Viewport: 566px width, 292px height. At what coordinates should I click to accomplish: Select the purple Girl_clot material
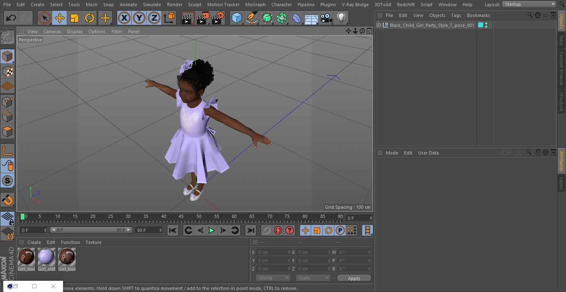pos(46,259)
